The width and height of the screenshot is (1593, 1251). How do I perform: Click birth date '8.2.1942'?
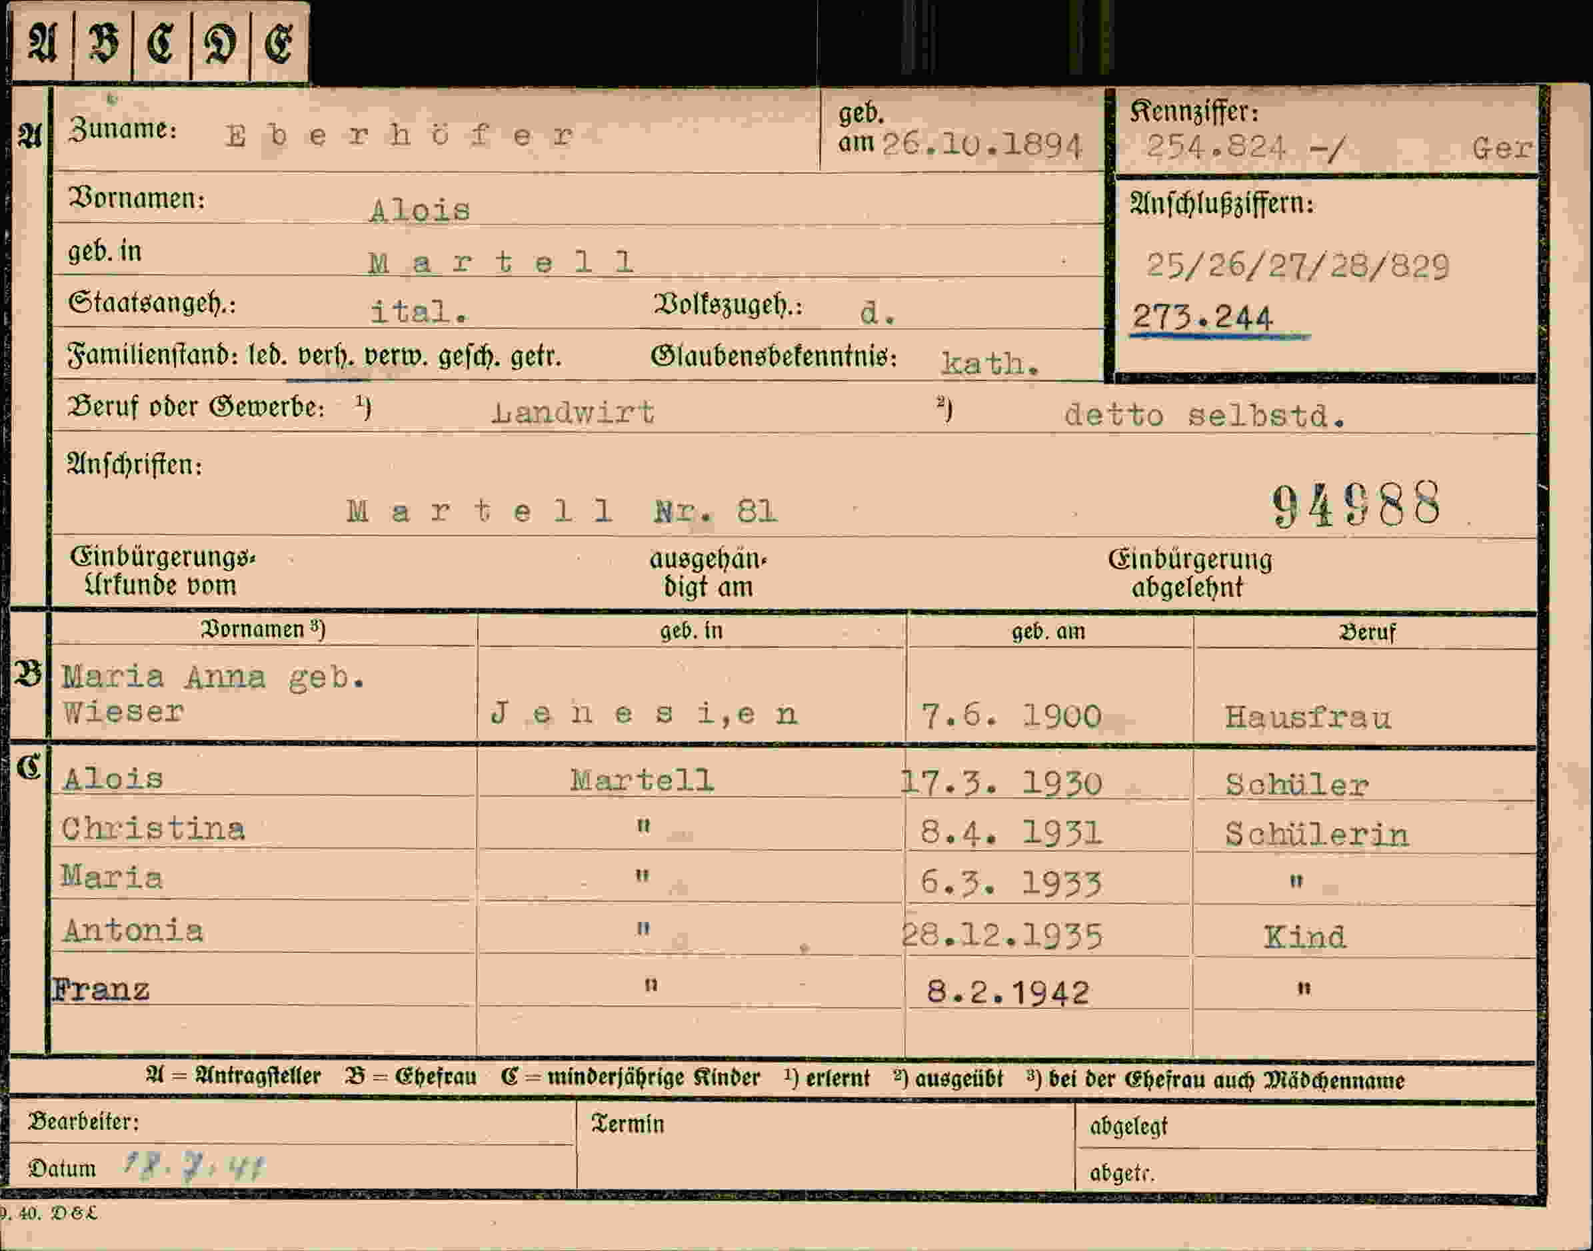pyautogui.click(x=1008, y=993)
